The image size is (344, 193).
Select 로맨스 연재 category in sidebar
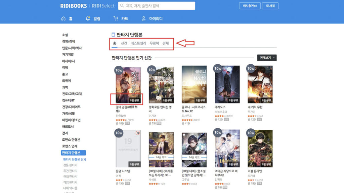coord(70,146)
